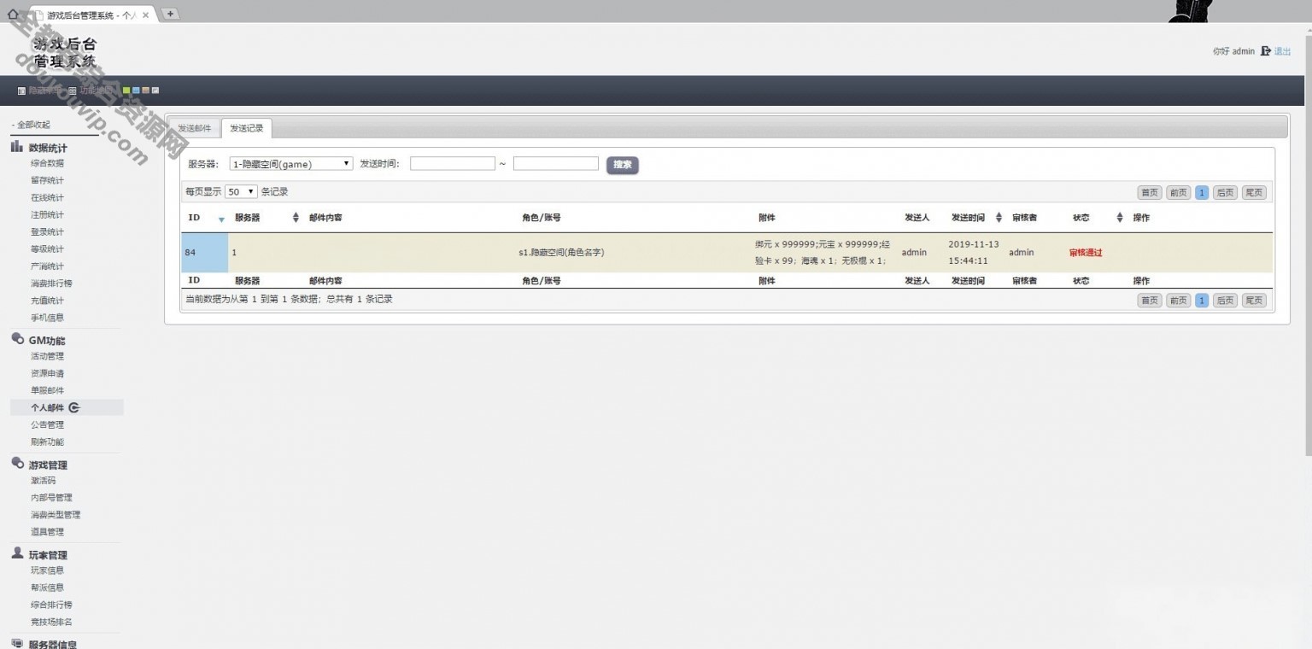Screen dimensions: 1312x649
Task: Click the logout icon beside 退出
Action: point(1265,51)
